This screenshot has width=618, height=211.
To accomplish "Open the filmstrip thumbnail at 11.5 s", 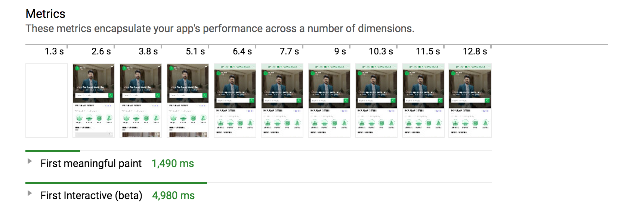I will (423, 101).
